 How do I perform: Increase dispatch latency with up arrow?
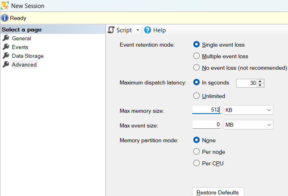(x=260, y=81)
